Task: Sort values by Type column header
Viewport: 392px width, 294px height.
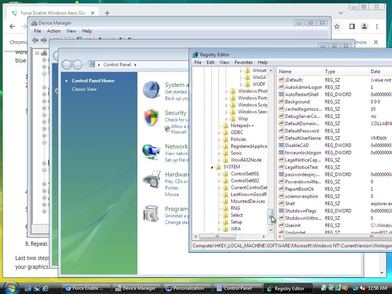Action: tap(345, 72)
